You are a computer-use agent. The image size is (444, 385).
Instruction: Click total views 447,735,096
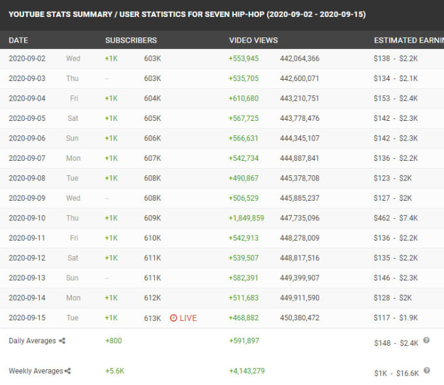click(x=300, y=218)
